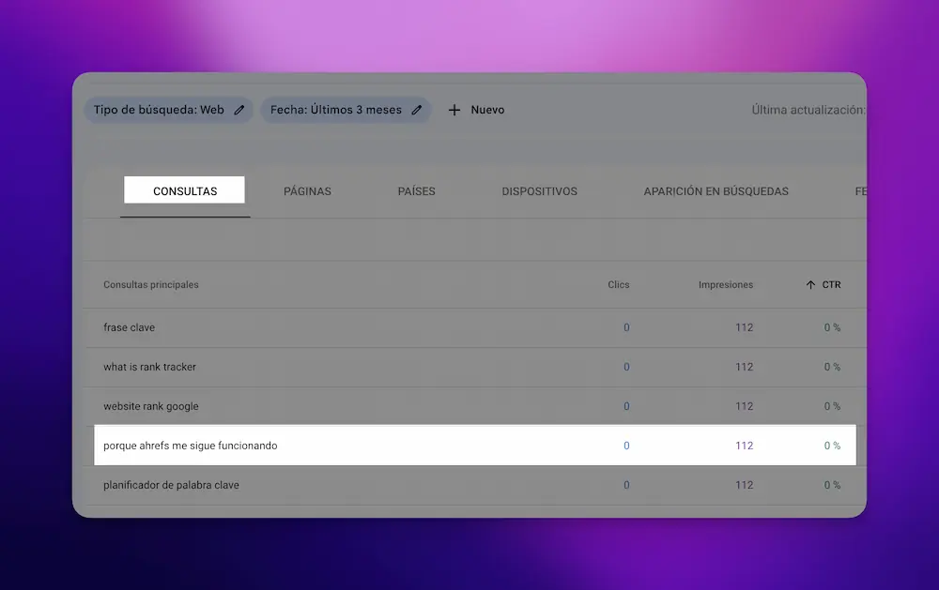The image size is (939, 590).
Task: Open the "frase clave" query
Action: coord(130,327)
